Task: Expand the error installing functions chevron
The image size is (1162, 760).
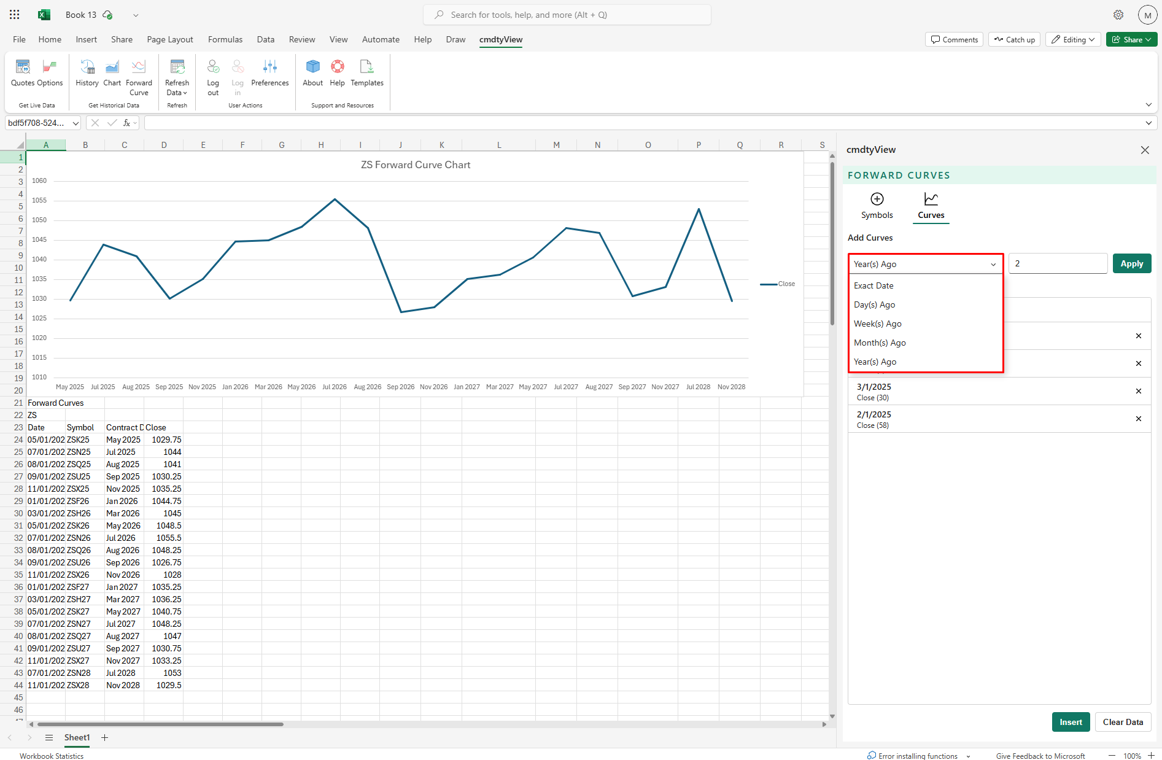Action: coord(968,756)
